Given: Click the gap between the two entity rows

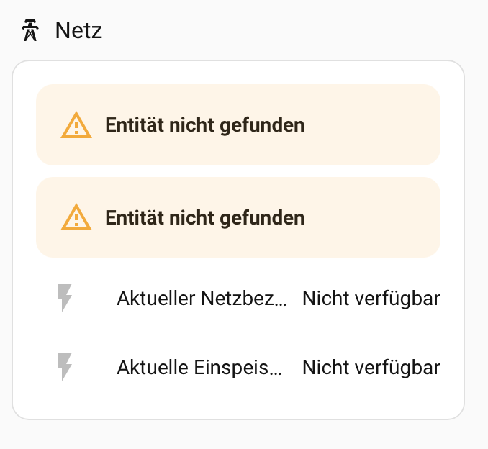Looking at the screenshot, I should coord(238,332).
